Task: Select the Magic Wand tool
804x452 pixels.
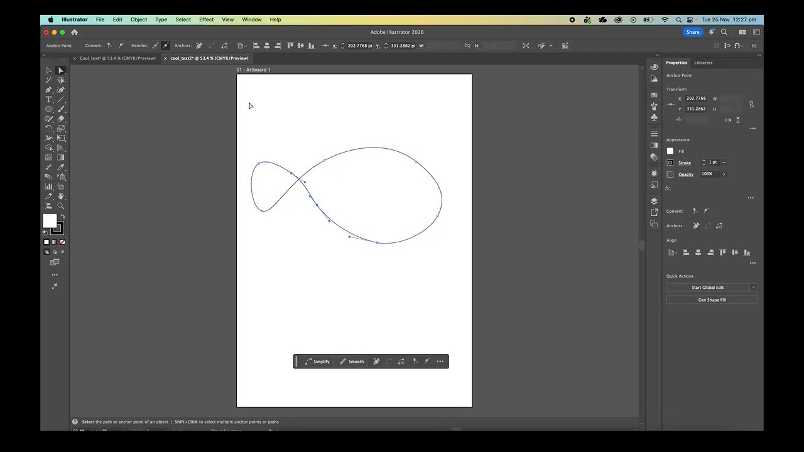Action: click(x=48, y=80)
